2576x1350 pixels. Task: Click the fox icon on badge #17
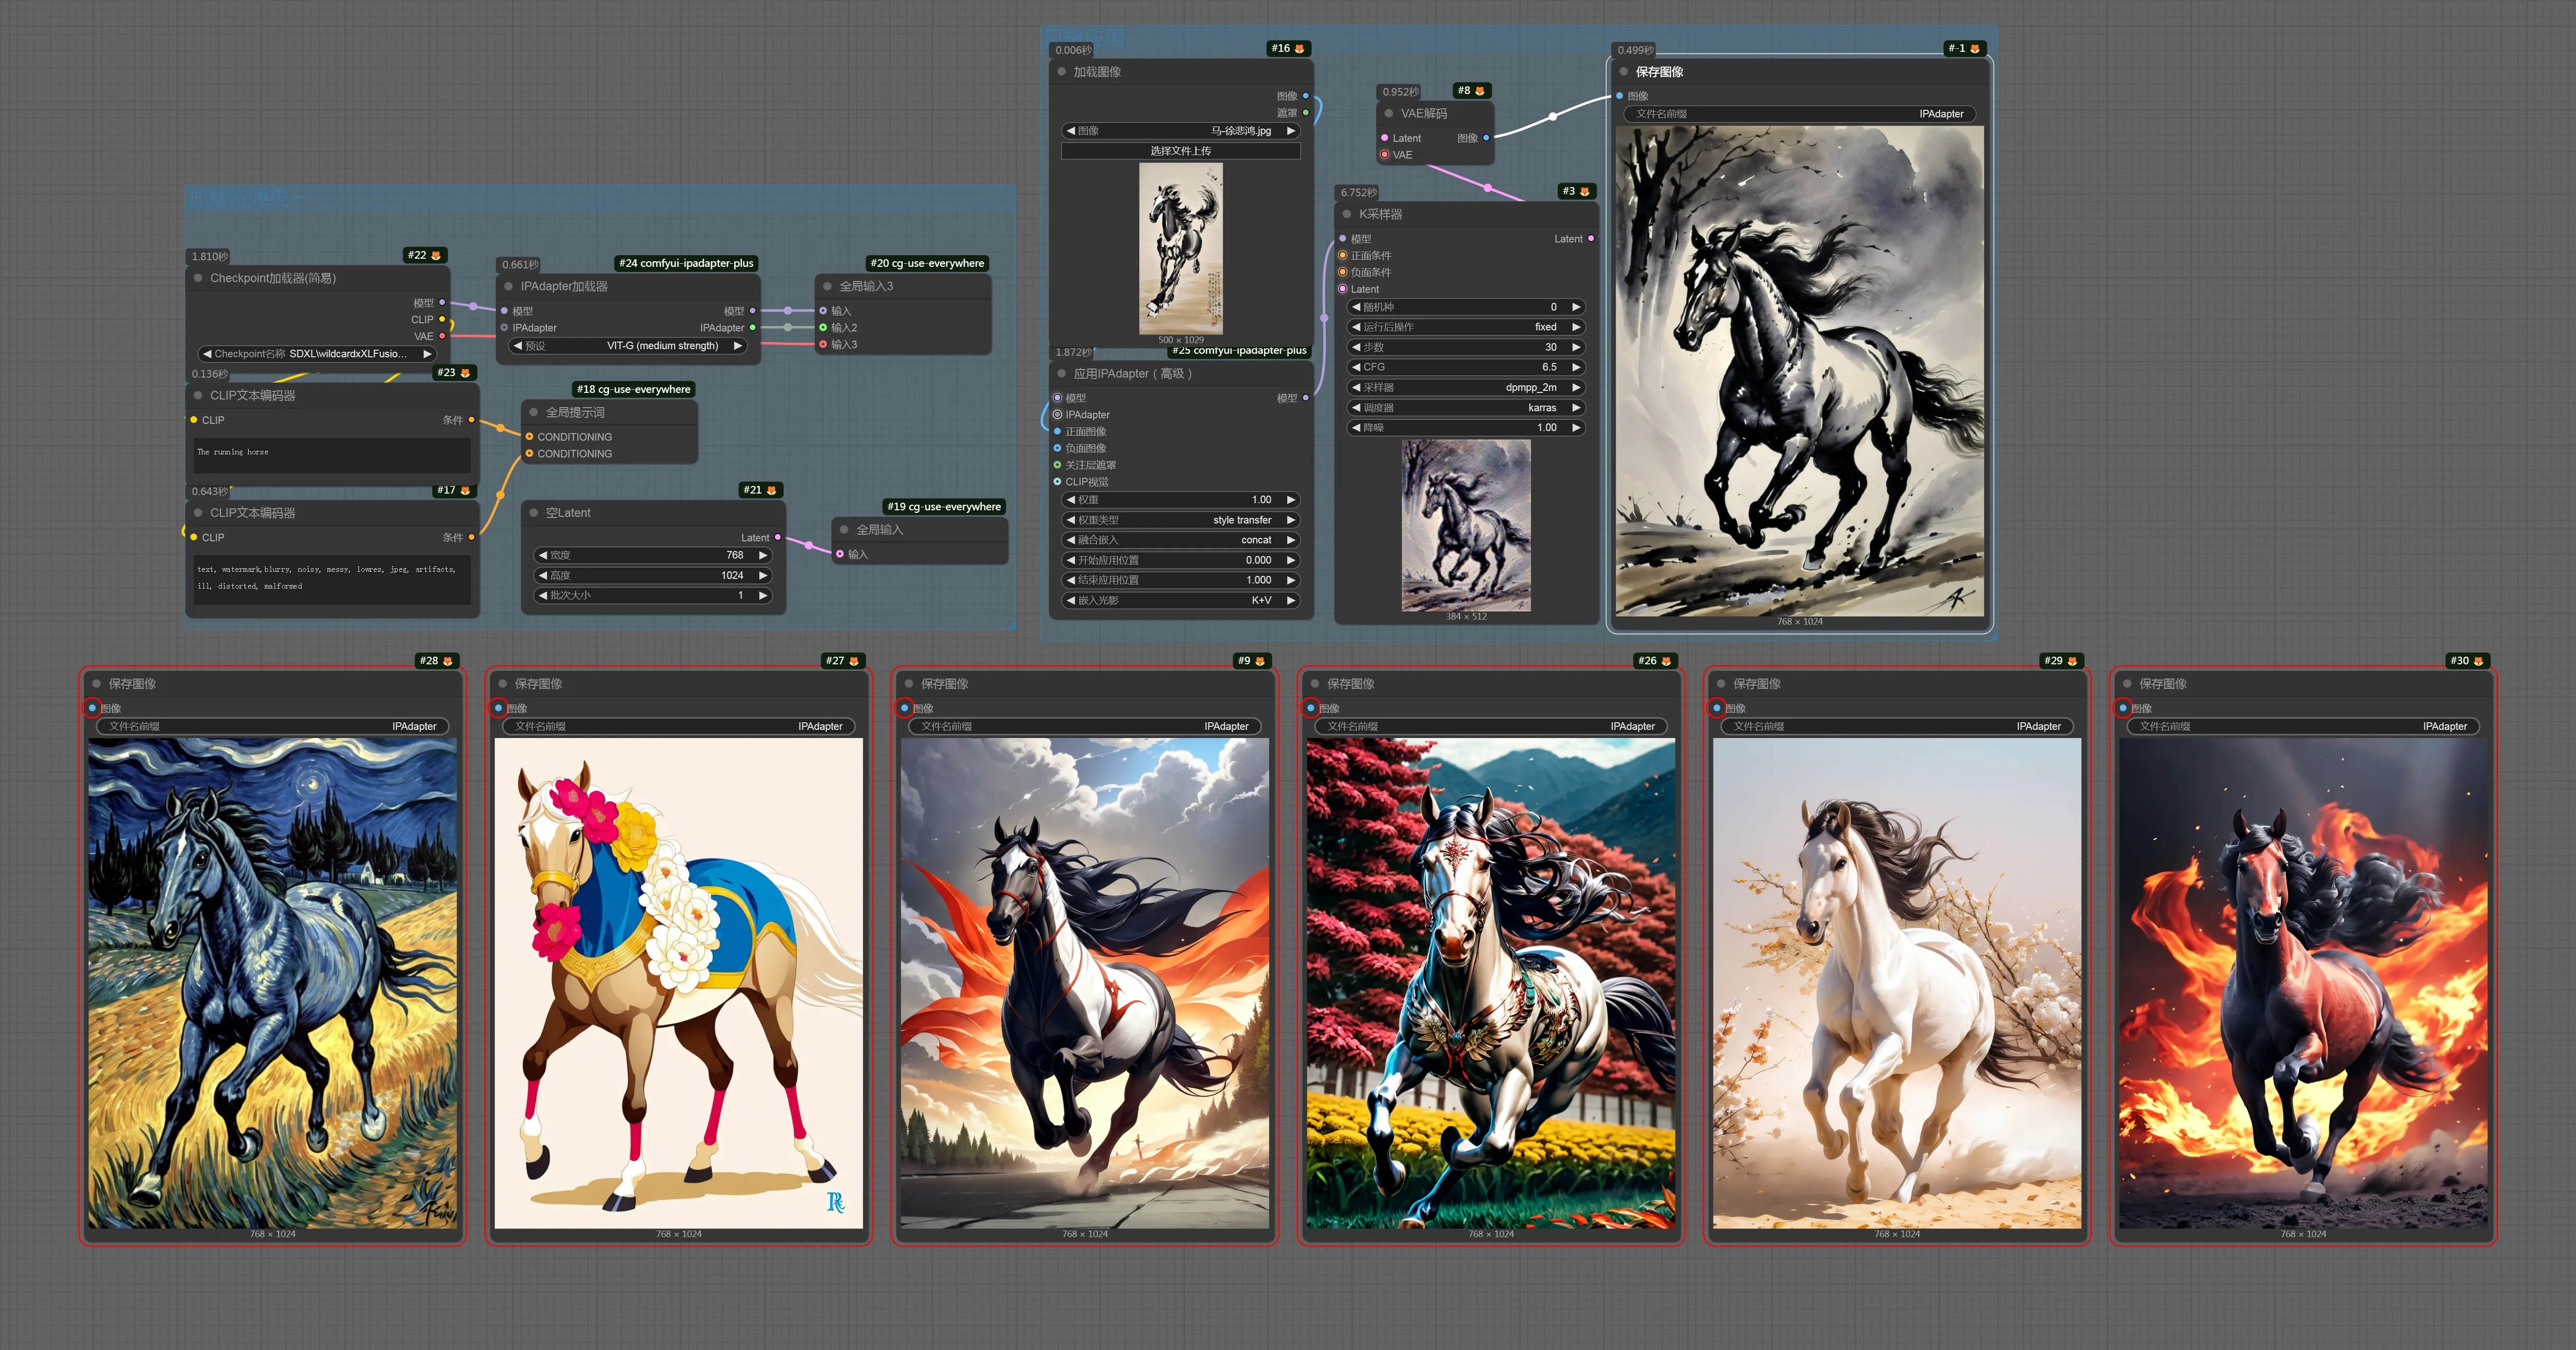point(465,490)
